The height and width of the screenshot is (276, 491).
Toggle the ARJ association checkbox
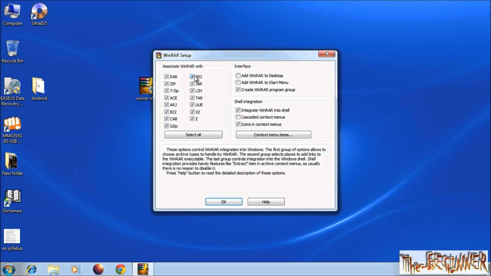166,105
